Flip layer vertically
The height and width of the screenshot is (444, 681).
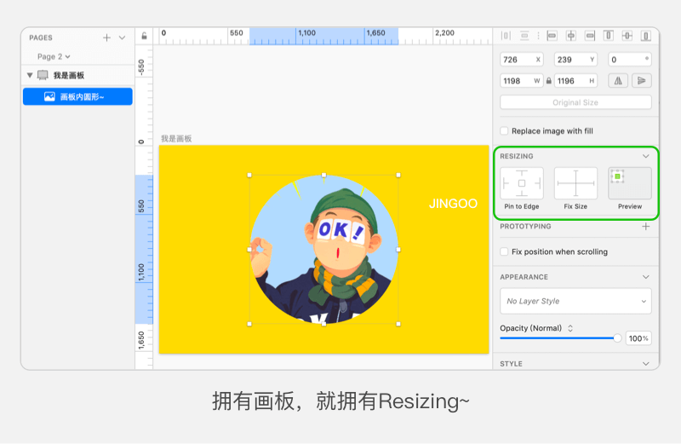(642, 80)
